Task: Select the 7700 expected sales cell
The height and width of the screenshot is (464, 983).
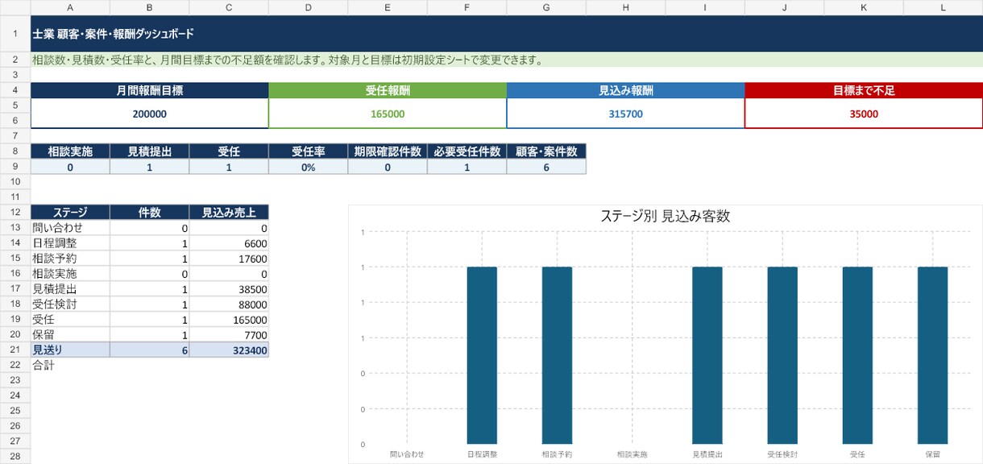Action: (x=229, y=335)
